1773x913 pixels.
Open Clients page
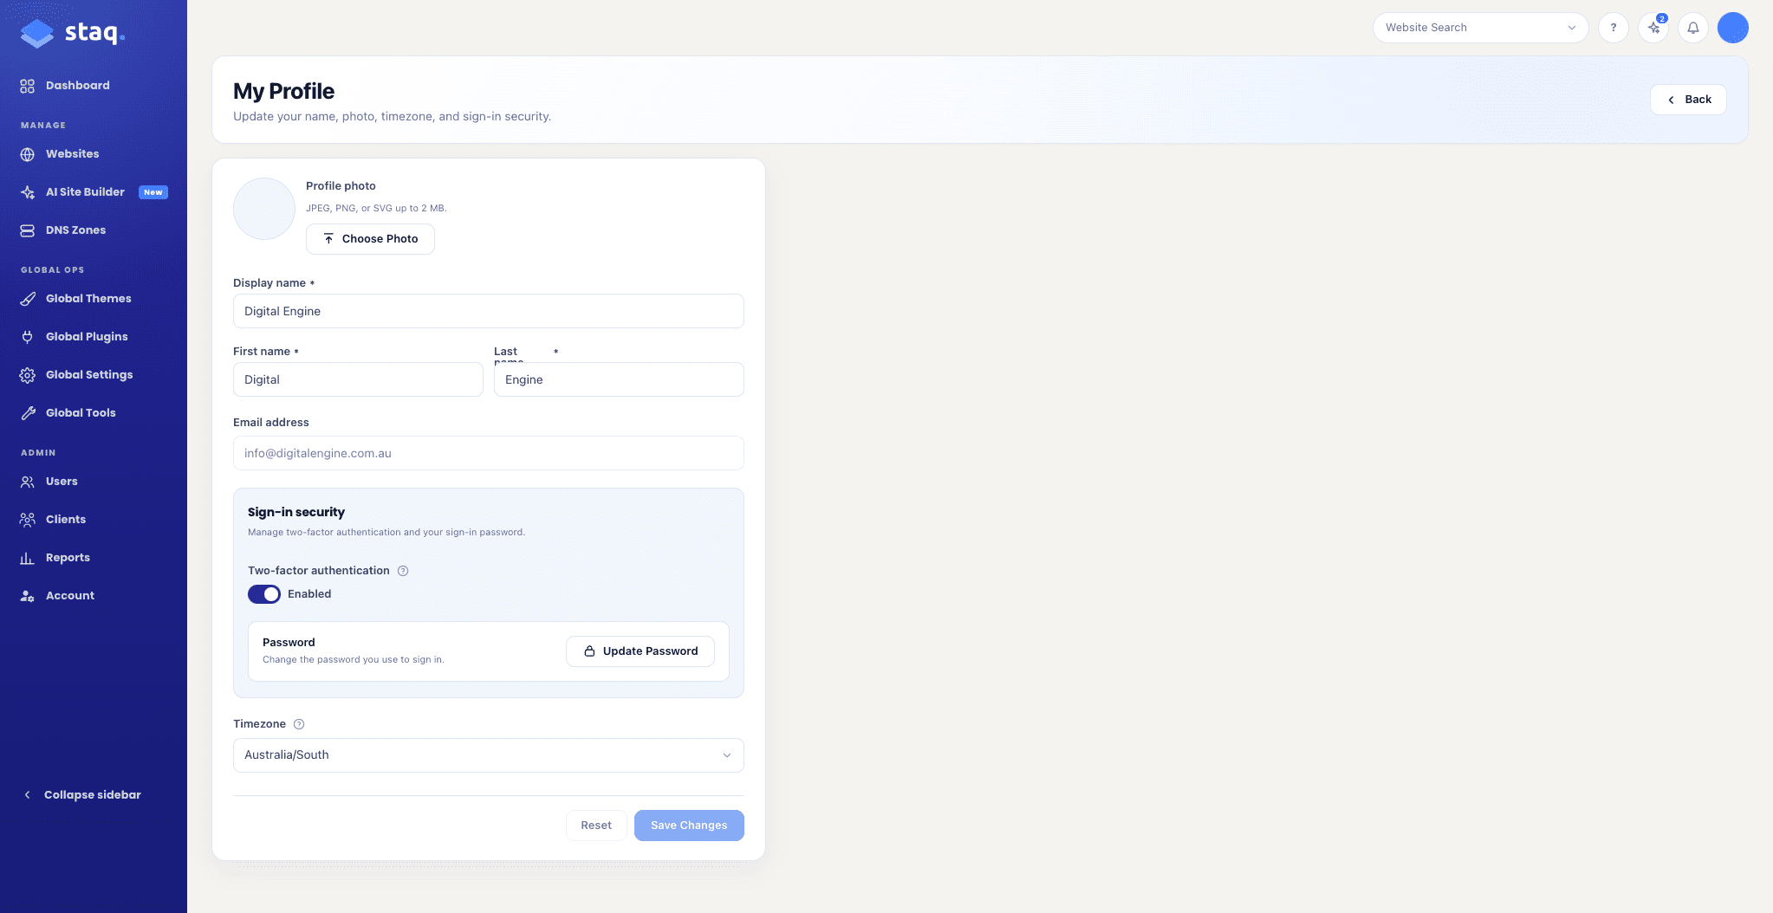(53, 520)
